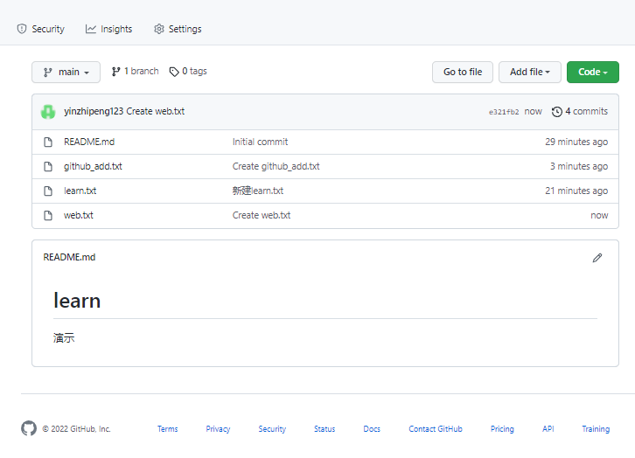Viewport: 635px width, 458px height.
Task: Click the file icon next to learn.txt
Action: point(48,191)
